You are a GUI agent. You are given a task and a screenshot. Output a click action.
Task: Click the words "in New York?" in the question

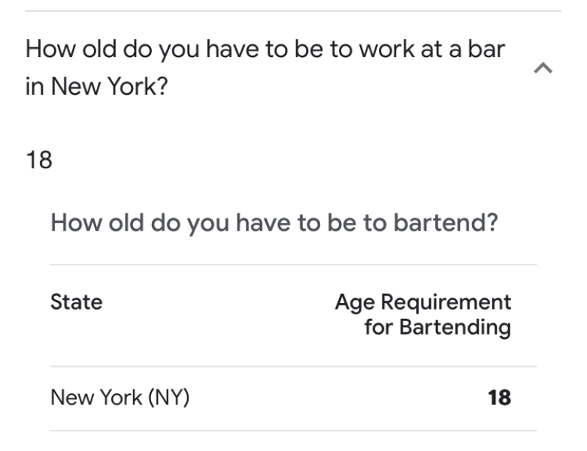click(96, 87)
